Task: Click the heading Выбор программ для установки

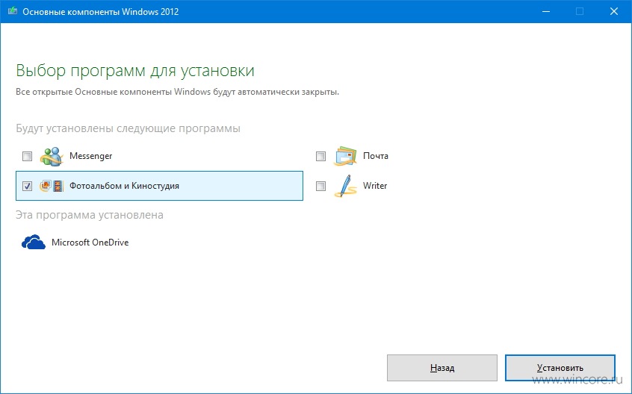Action: [x=135, y=70]
